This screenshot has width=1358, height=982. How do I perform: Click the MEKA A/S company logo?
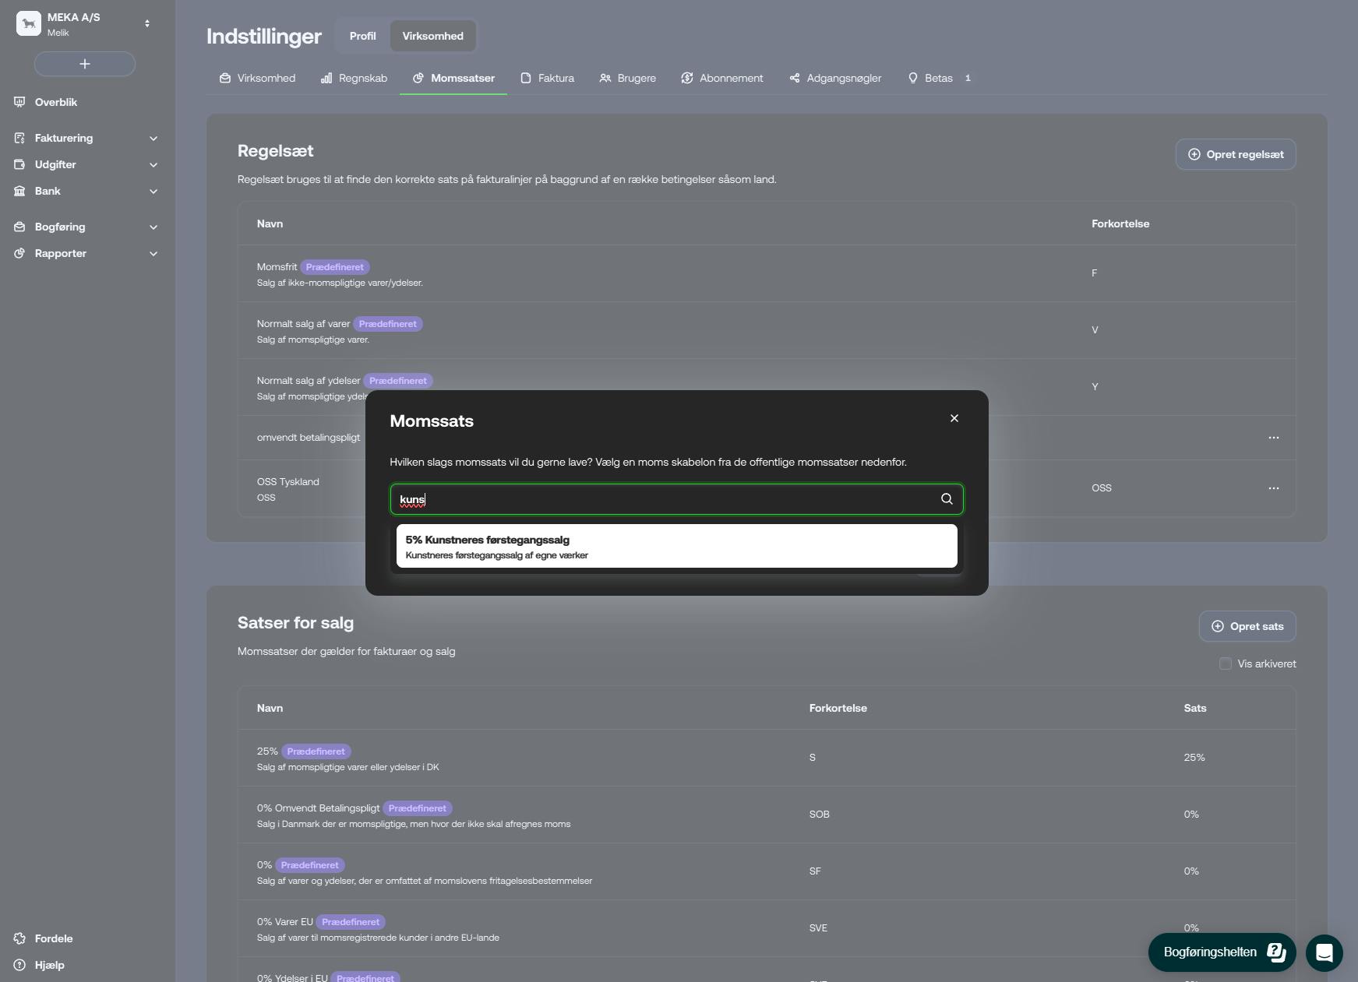[x=29, y=23]
